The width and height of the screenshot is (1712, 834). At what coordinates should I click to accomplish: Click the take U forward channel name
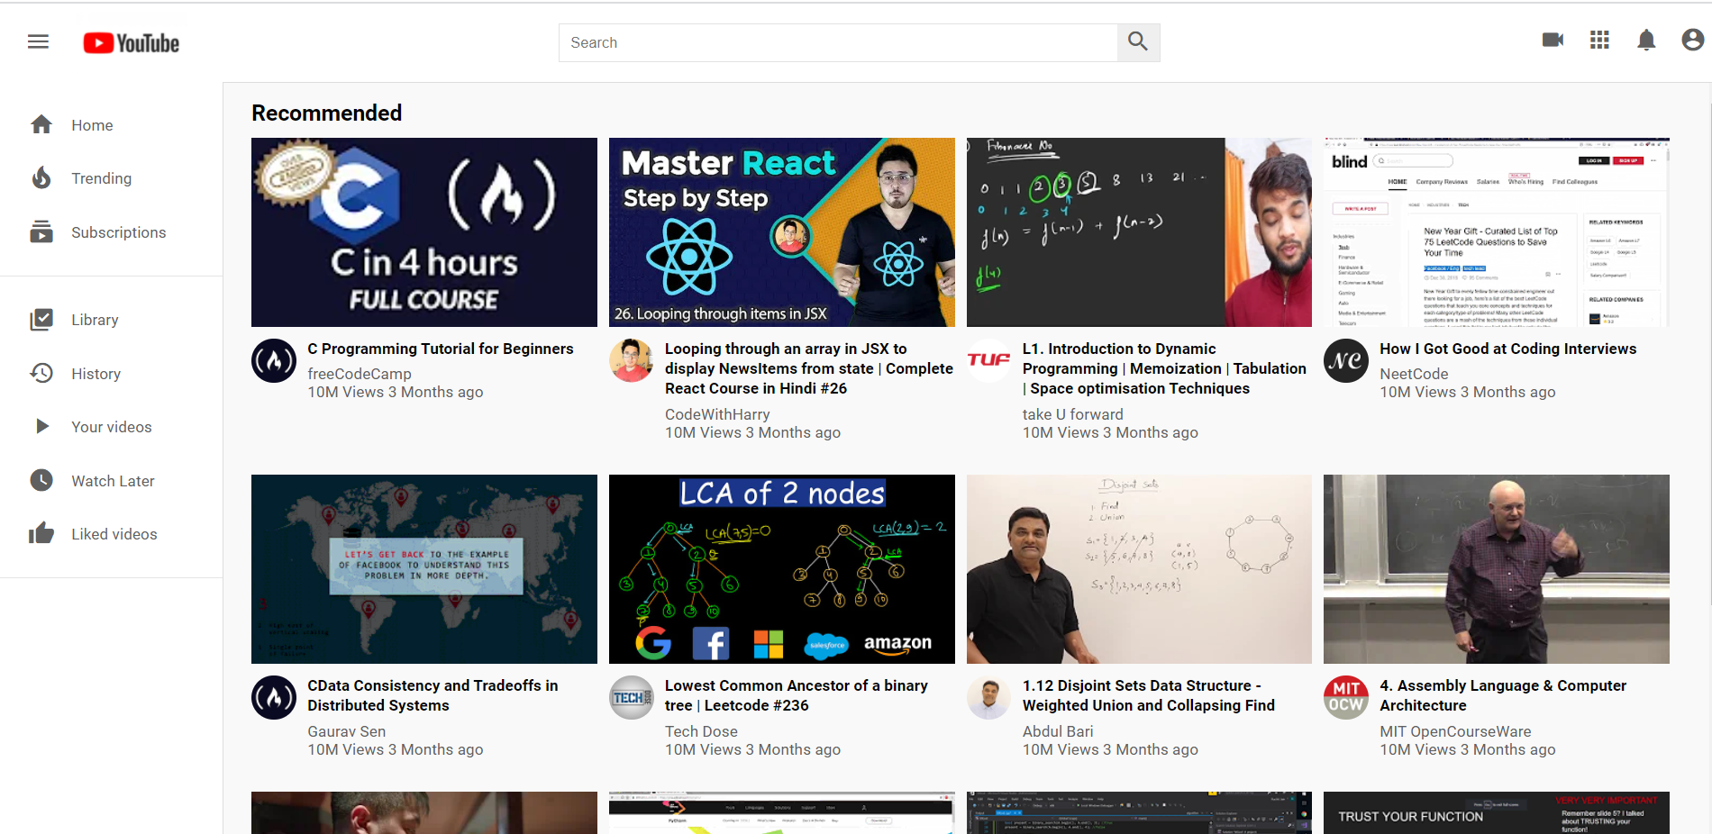pos(1073,414)
